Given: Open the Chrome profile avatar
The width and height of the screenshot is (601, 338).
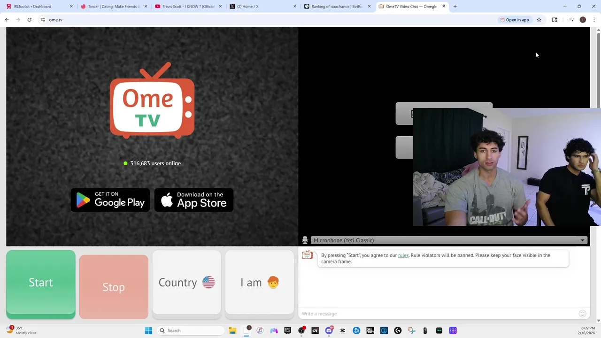Looking at the screenshot, I should pos(583,20).
